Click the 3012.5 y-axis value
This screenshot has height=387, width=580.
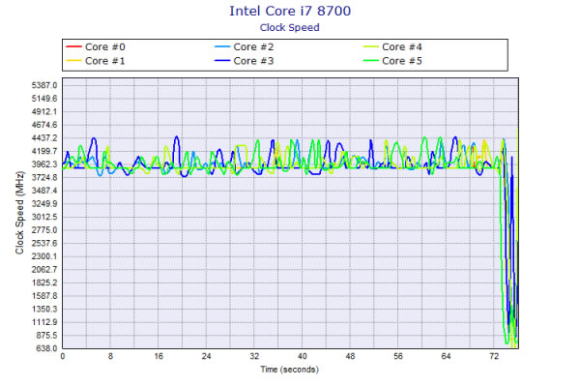[x=44, y=217]
